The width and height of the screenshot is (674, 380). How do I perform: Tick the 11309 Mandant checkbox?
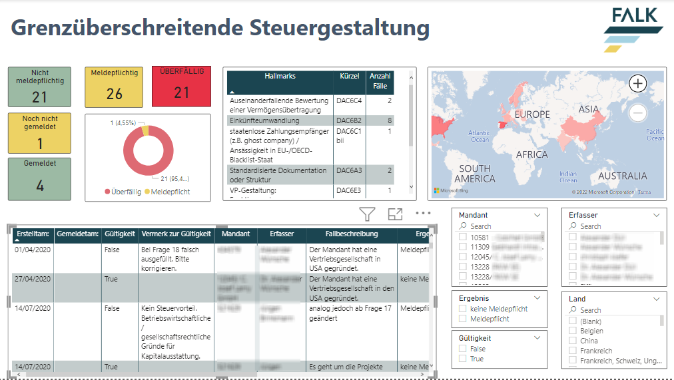pos(463,247)
